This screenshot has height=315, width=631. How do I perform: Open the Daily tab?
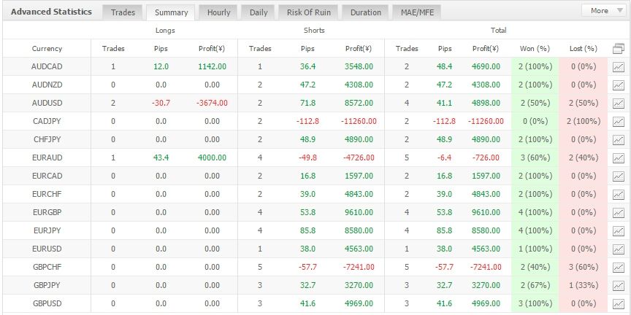point(259,12)
